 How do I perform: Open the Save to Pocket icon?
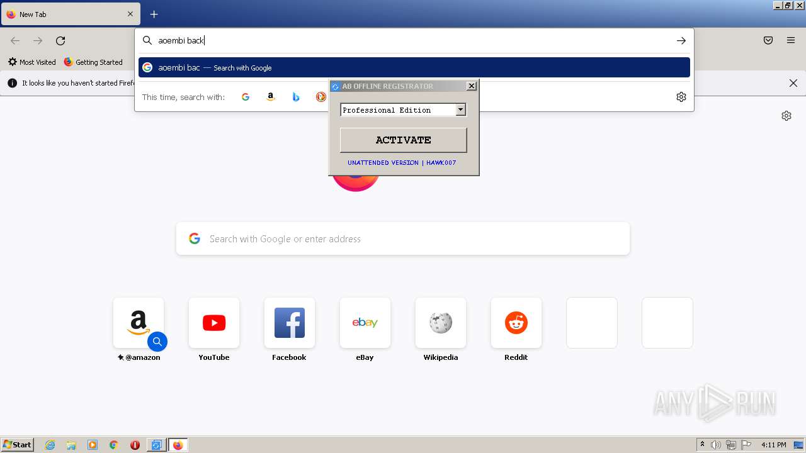tap(768, 40)
